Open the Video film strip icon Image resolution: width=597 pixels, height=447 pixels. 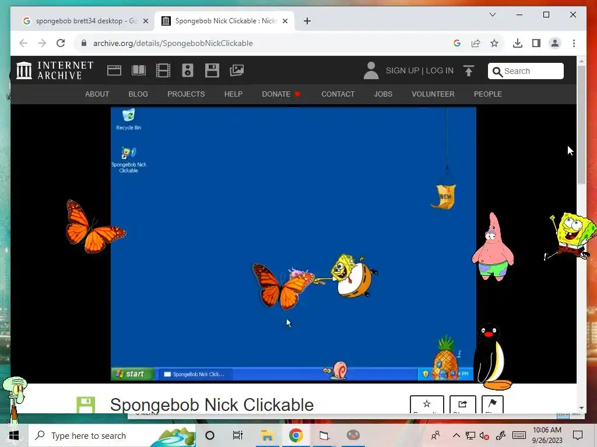(x=163, y=70)
